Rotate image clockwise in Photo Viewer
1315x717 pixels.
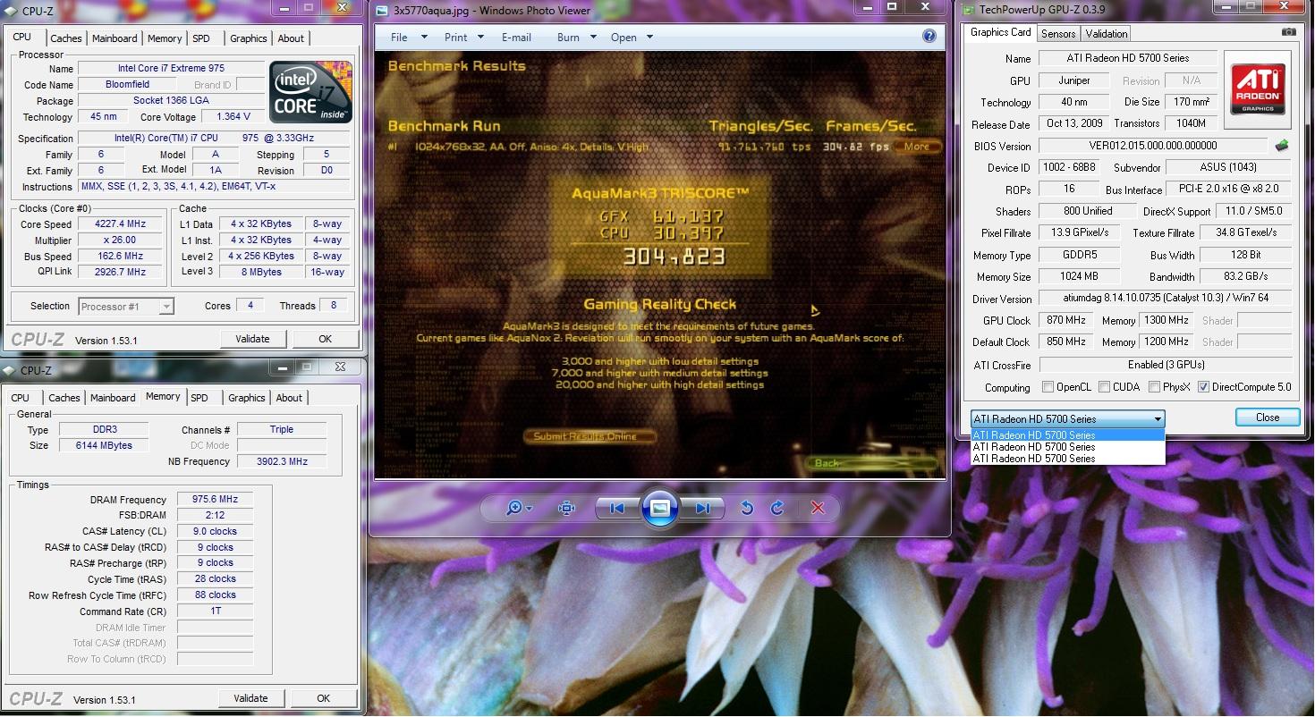pos(776,508)
